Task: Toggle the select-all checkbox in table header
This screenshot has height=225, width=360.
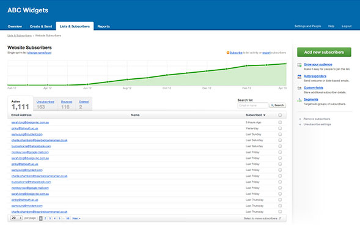Action: (x=280, y=115)
